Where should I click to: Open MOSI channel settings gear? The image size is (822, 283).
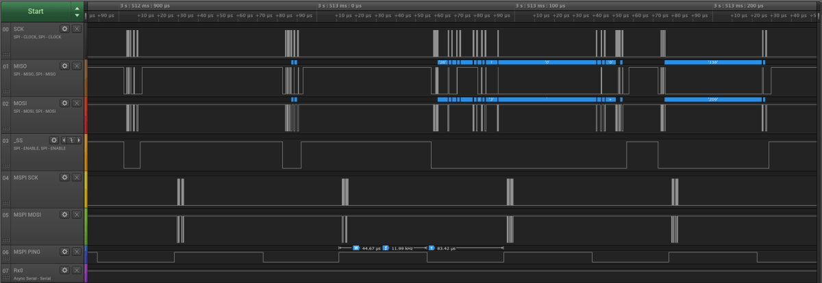click(x=64, y=103)
